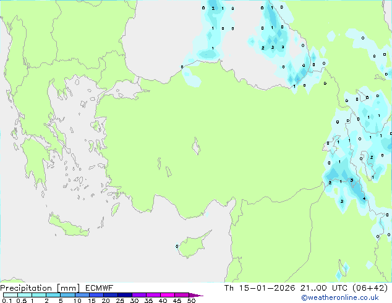Click Crete island on the map
The image size is (392, 303).
coord(67,226)
